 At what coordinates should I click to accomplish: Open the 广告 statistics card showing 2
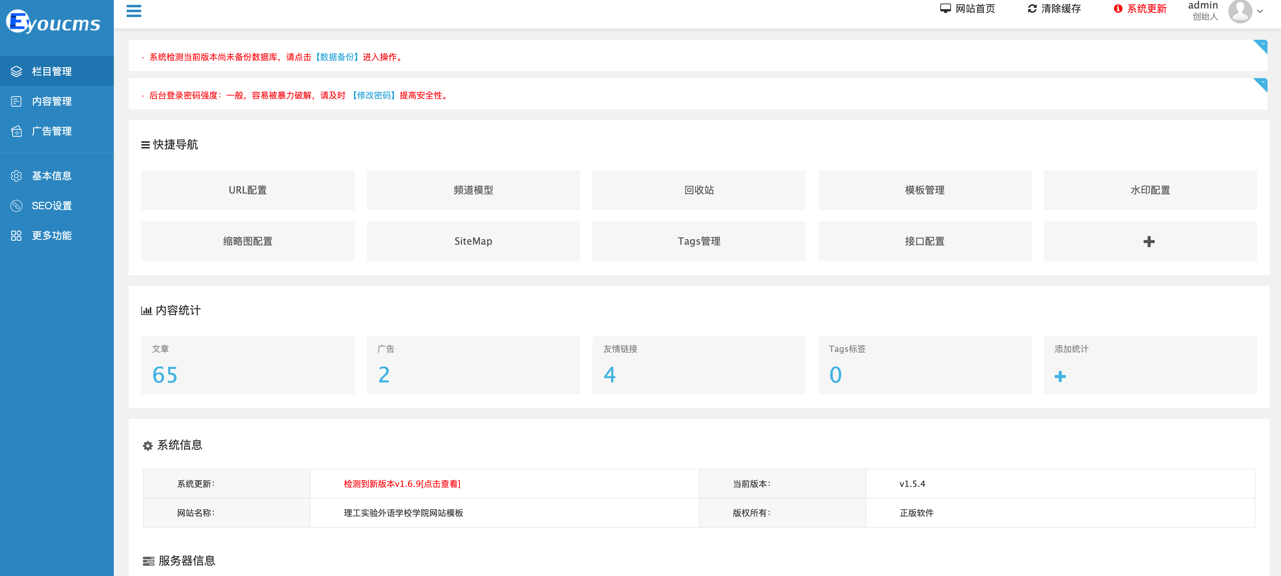(473, 365)
